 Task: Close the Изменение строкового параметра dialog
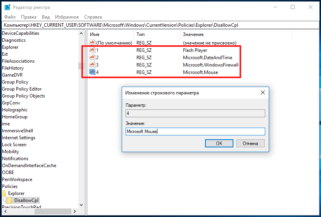click(263, 92)
